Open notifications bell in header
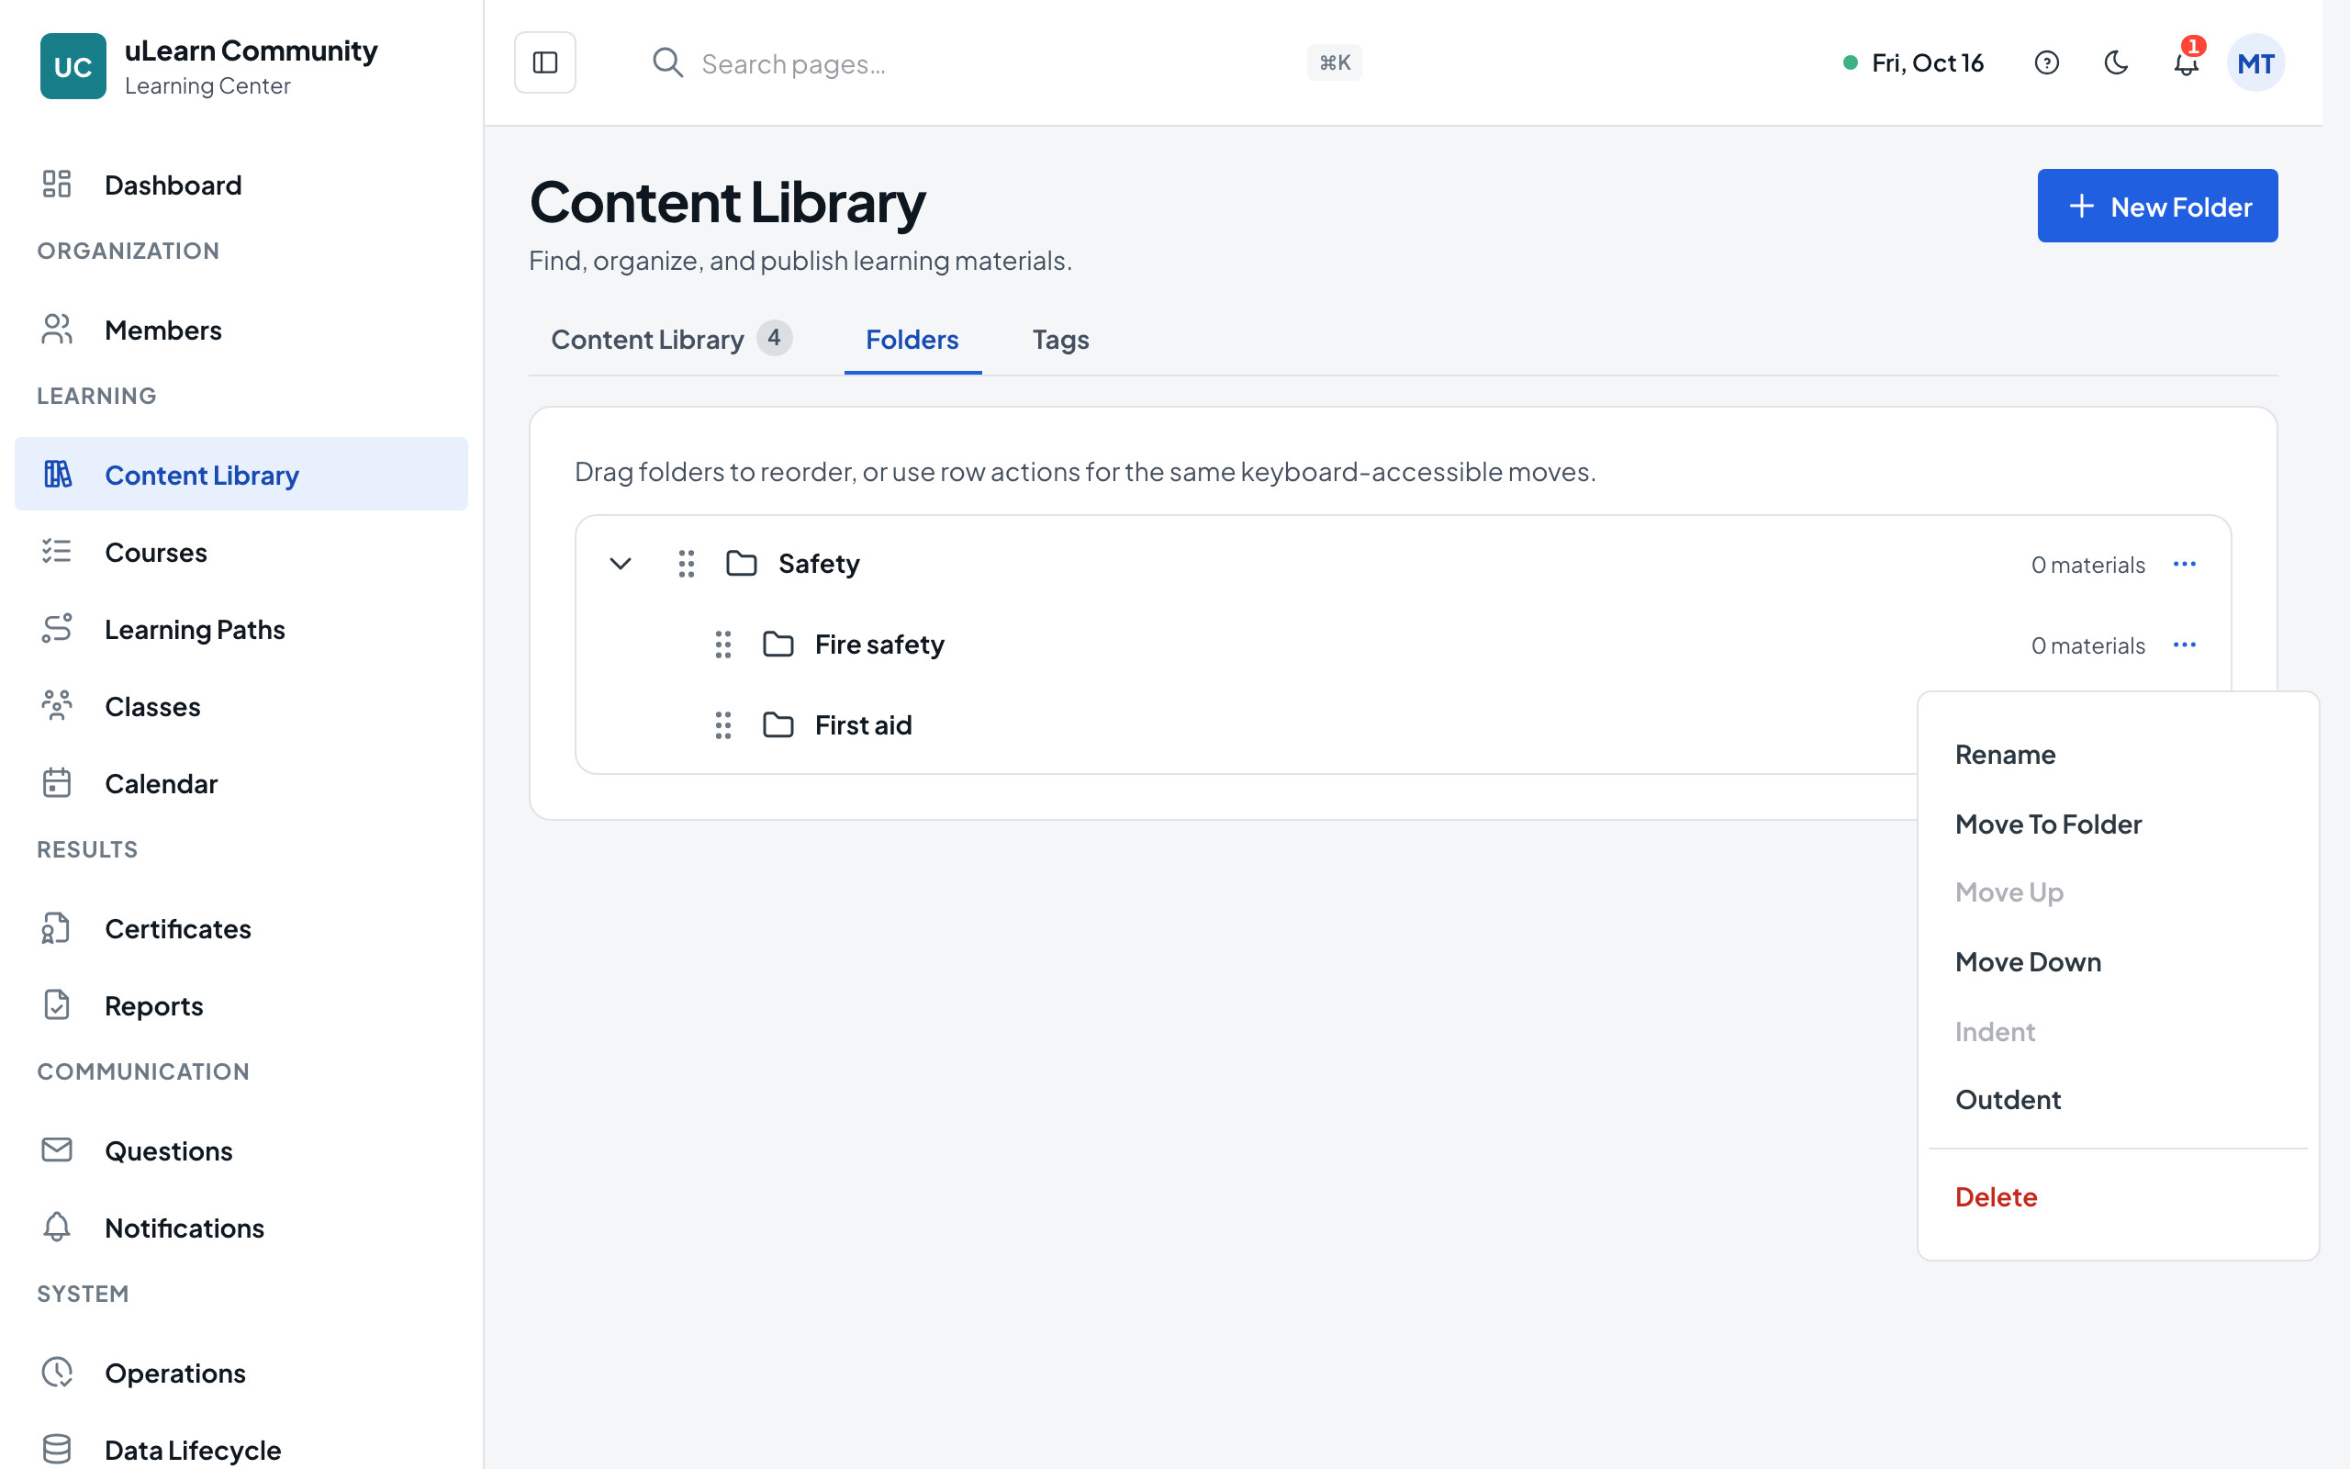 click(2186, 63)
